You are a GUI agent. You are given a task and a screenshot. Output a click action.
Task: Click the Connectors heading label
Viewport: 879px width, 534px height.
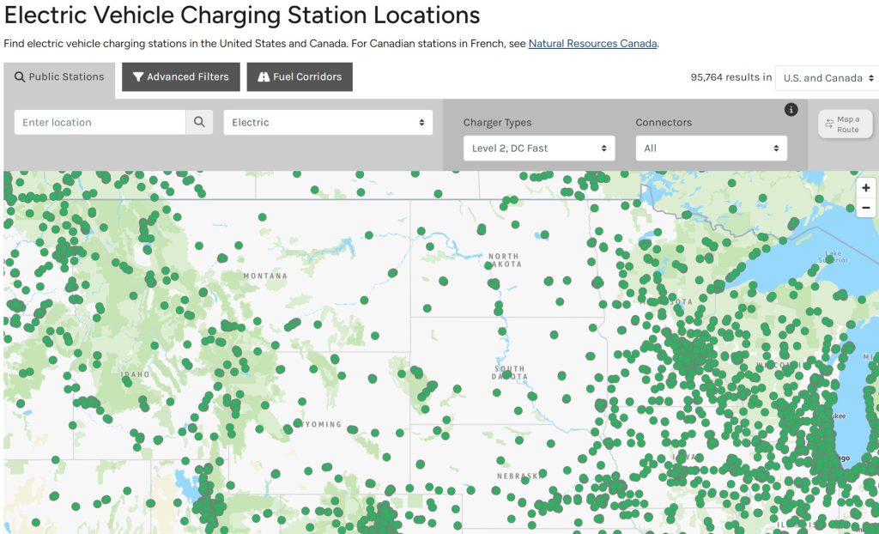(x=664, y=122)
